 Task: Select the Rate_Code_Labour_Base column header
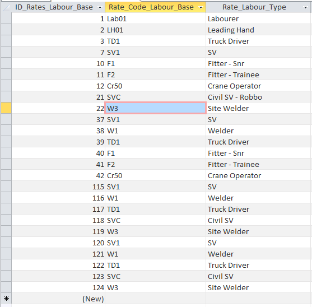click(151, 7)
